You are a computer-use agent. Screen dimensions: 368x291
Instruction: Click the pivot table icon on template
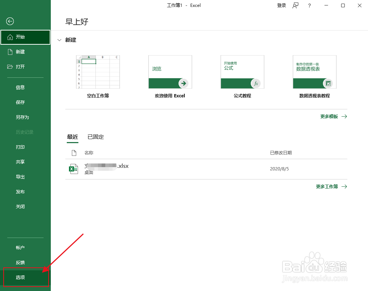click(x=328, y=84)
